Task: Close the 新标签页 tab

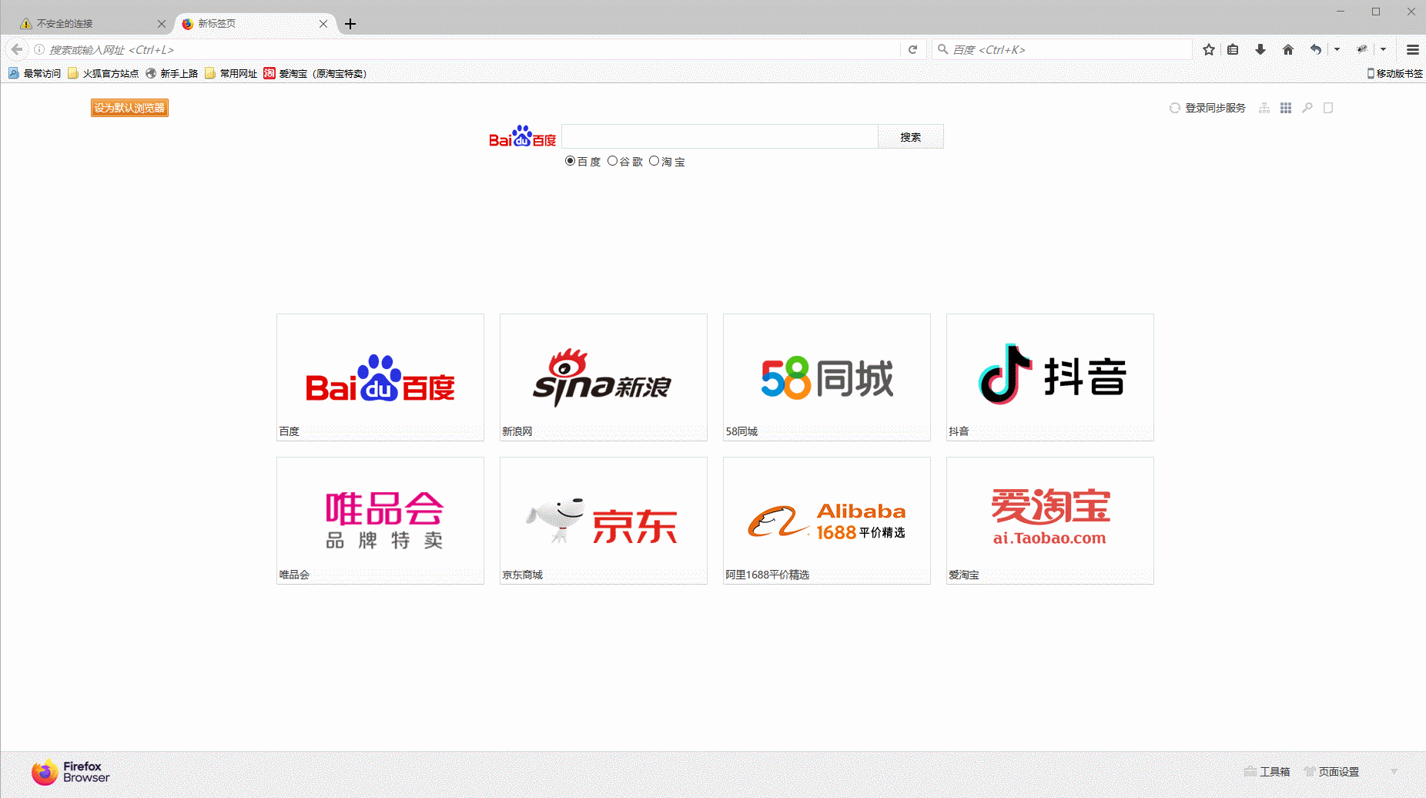Action: coord(323,24)
